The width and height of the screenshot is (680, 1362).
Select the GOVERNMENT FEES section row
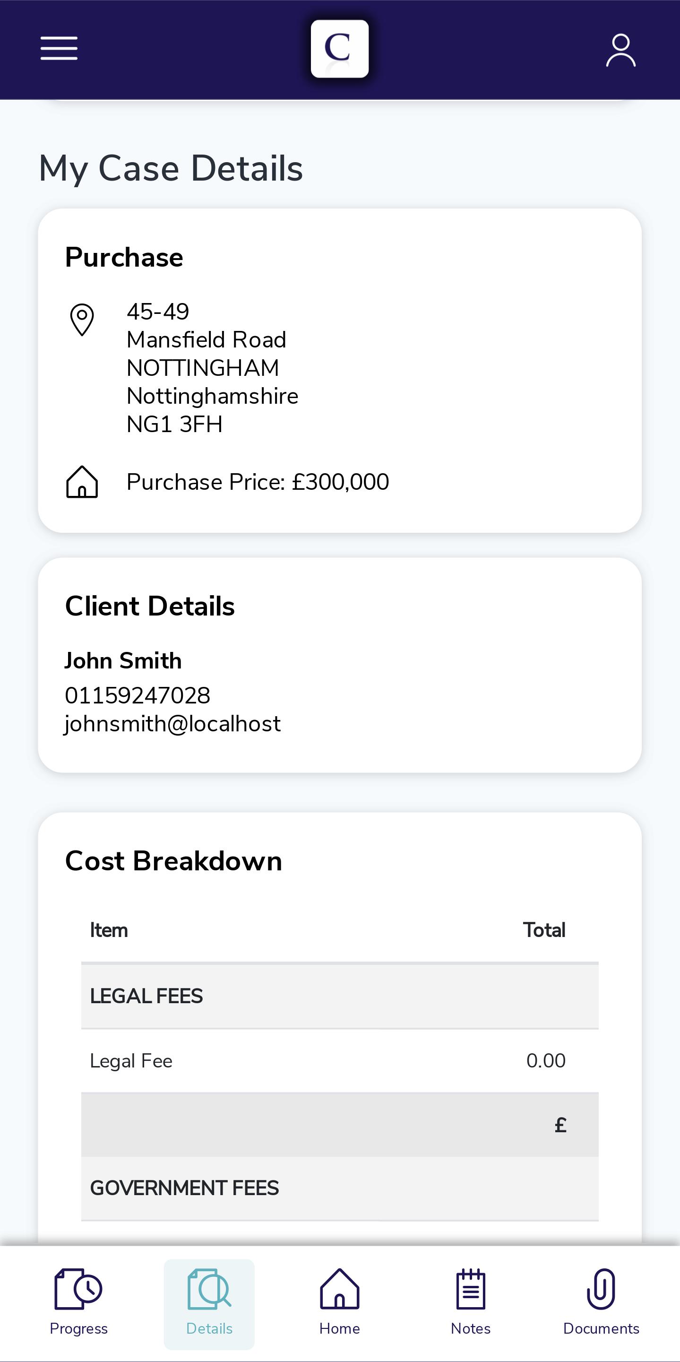(x=340, y=1188)
